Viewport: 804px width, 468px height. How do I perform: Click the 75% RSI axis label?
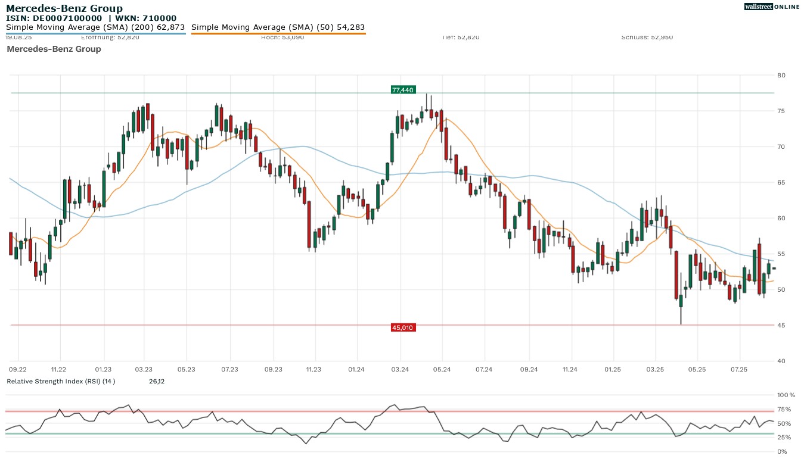784,409
